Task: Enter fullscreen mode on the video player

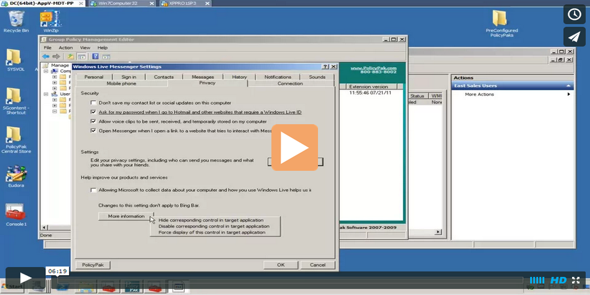Action: (576, 280)
